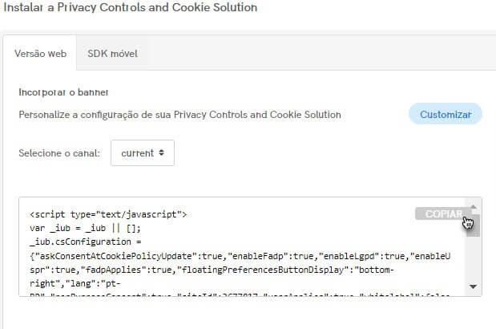Image resolution: width=496 pixels, height=329 pixels.
Task: Click the Instalar a Privacy Controls page title
Action: click(131, 7)
